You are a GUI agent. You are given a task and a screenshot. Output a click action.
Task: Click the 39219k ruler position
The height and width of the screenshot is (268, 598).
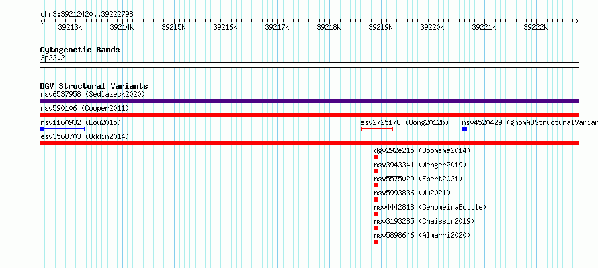tap(380, 27)
